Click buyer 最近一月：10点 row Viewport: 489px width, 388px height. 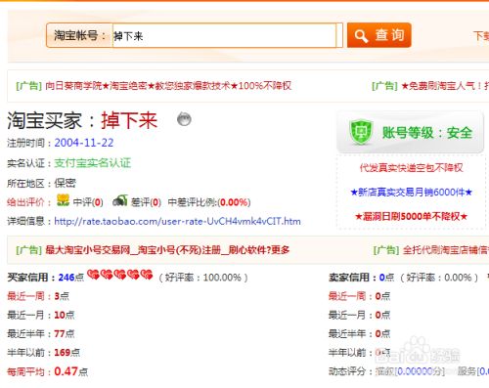(x=41, y=315)
